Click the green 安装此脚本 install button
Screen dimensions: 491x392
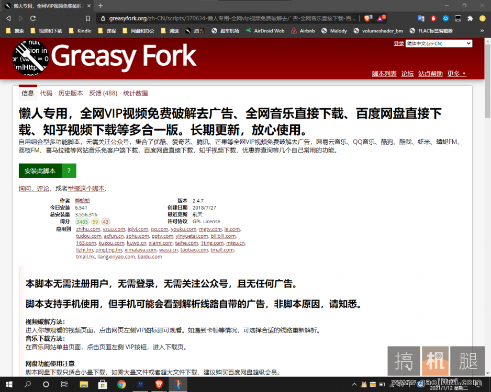pos(40,171)
